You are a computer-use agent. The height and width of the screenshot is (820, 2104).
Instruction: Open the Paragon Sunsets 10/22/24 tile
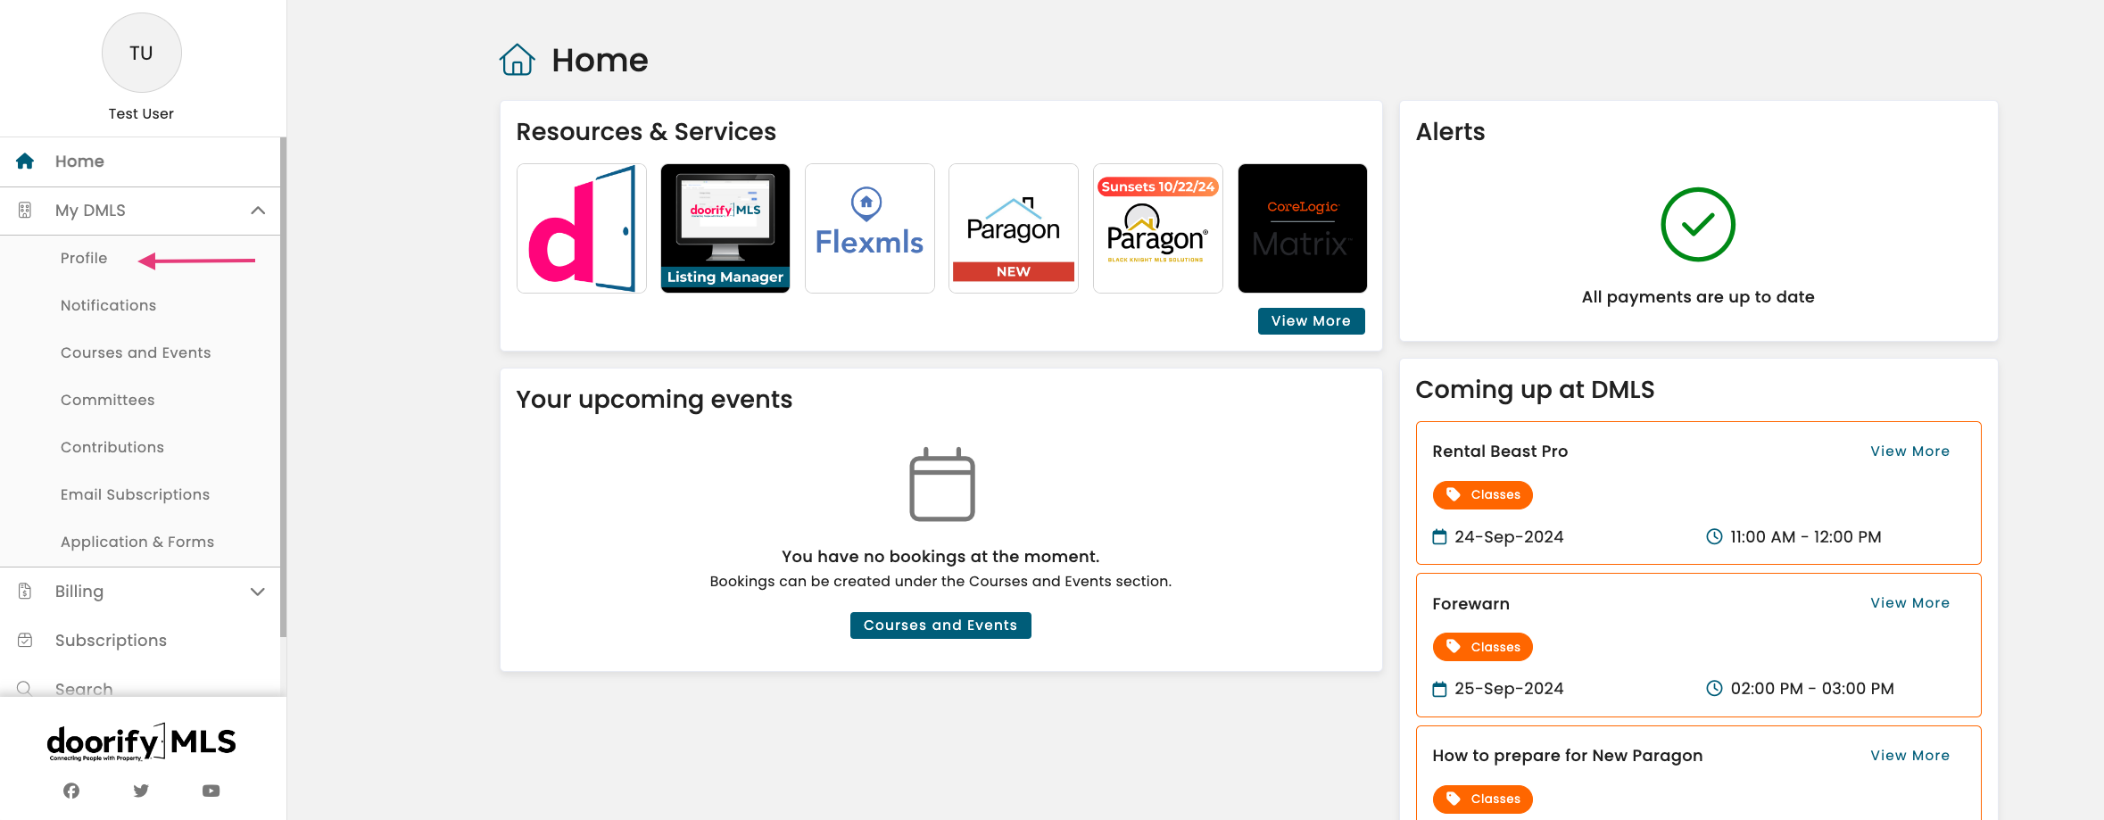pyautogui.click(x=1158, y=228)
